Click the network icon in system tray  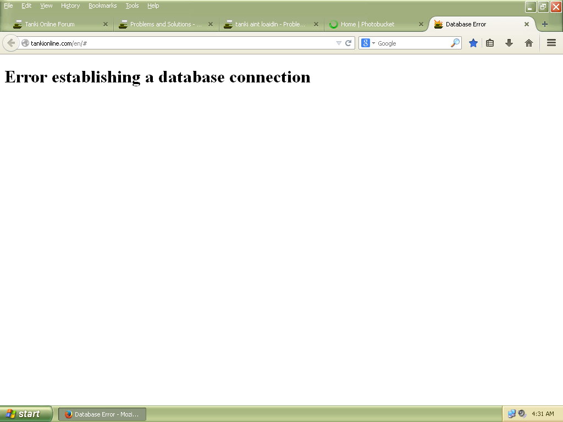(x=512, y=414)
